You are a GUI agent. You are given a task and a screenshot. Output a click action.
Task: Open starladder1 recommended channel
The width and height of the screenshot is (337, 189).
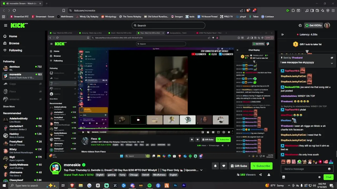22,128
